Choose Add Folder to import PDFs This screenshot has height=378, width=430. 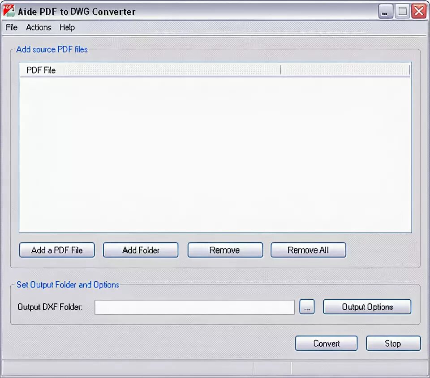click(x=141, y=250)
